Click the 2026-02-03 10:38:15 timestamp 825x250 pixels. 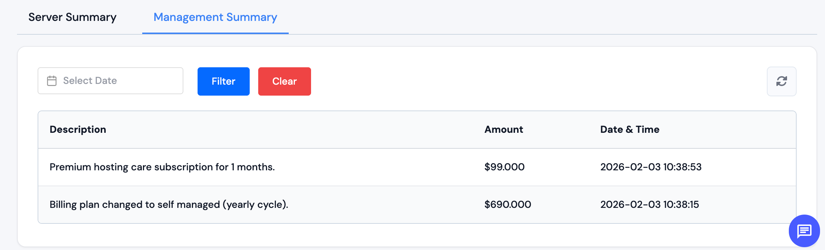click(x=649, y=205)
